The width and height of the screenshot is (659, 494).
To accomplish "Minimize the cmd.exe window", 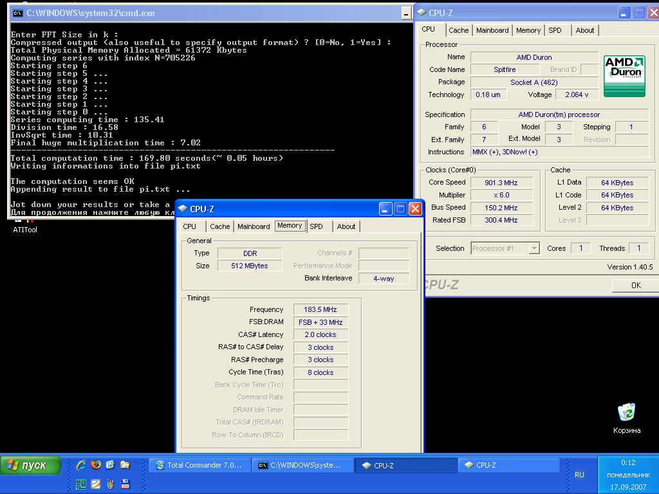I will point(406,14).
